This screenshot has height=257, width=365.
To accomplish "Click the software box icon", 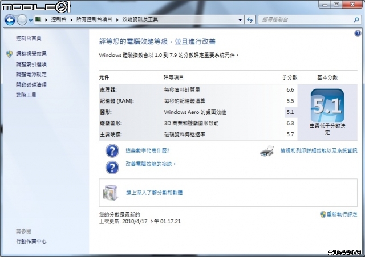I will pyautogui.click(x=111, y=193).
